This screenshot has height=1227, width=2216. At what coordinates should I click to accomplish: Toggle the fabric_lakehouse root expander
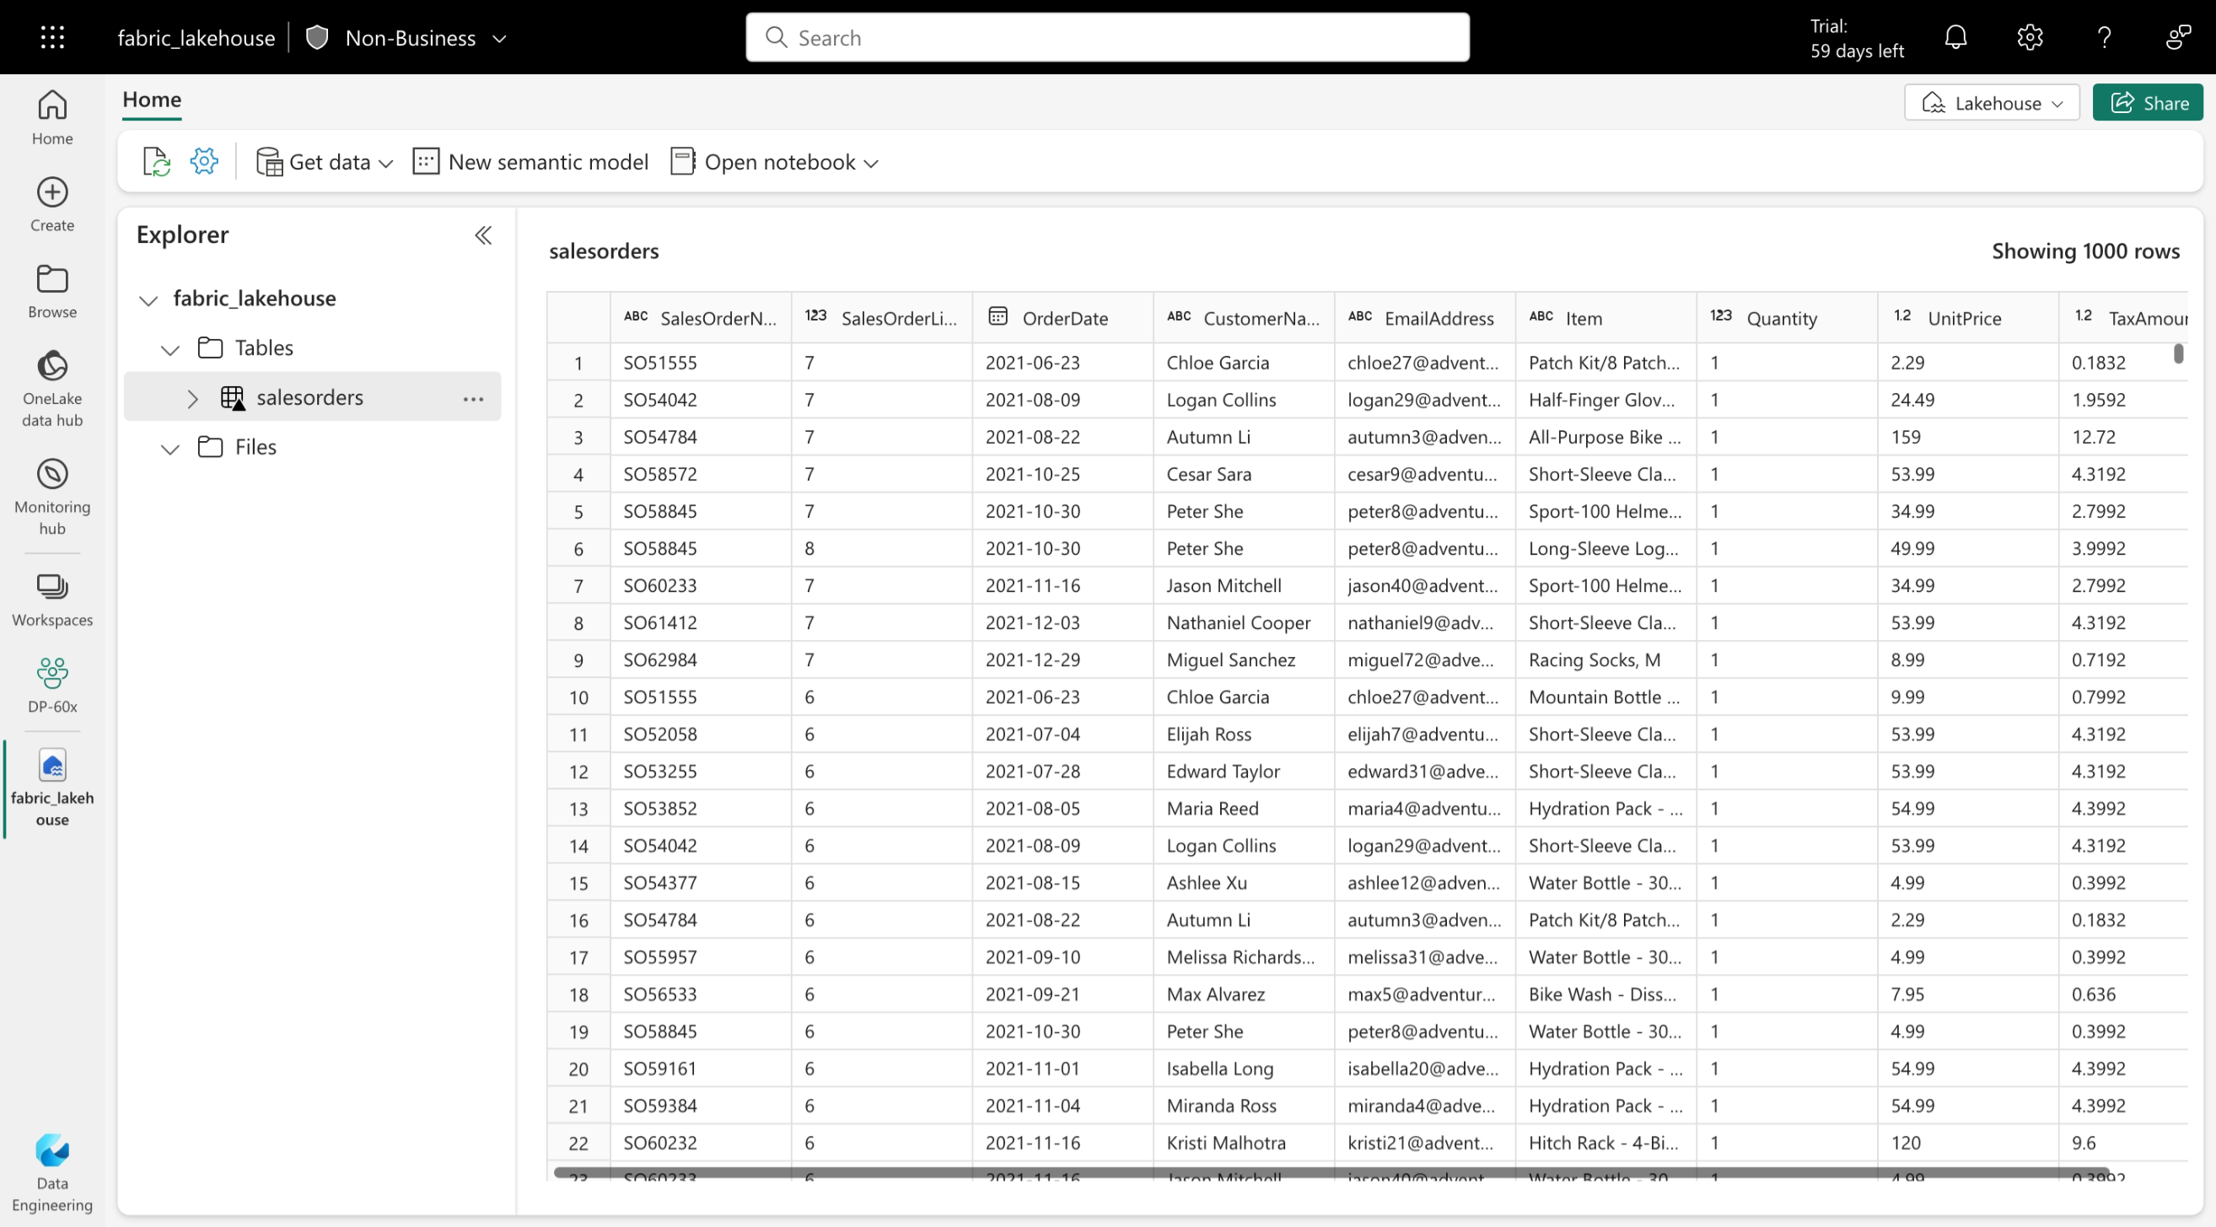[147, 298]
